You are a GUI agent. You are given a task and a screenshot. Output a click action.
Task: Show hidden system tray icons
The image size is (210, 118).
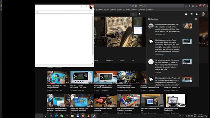184,116
